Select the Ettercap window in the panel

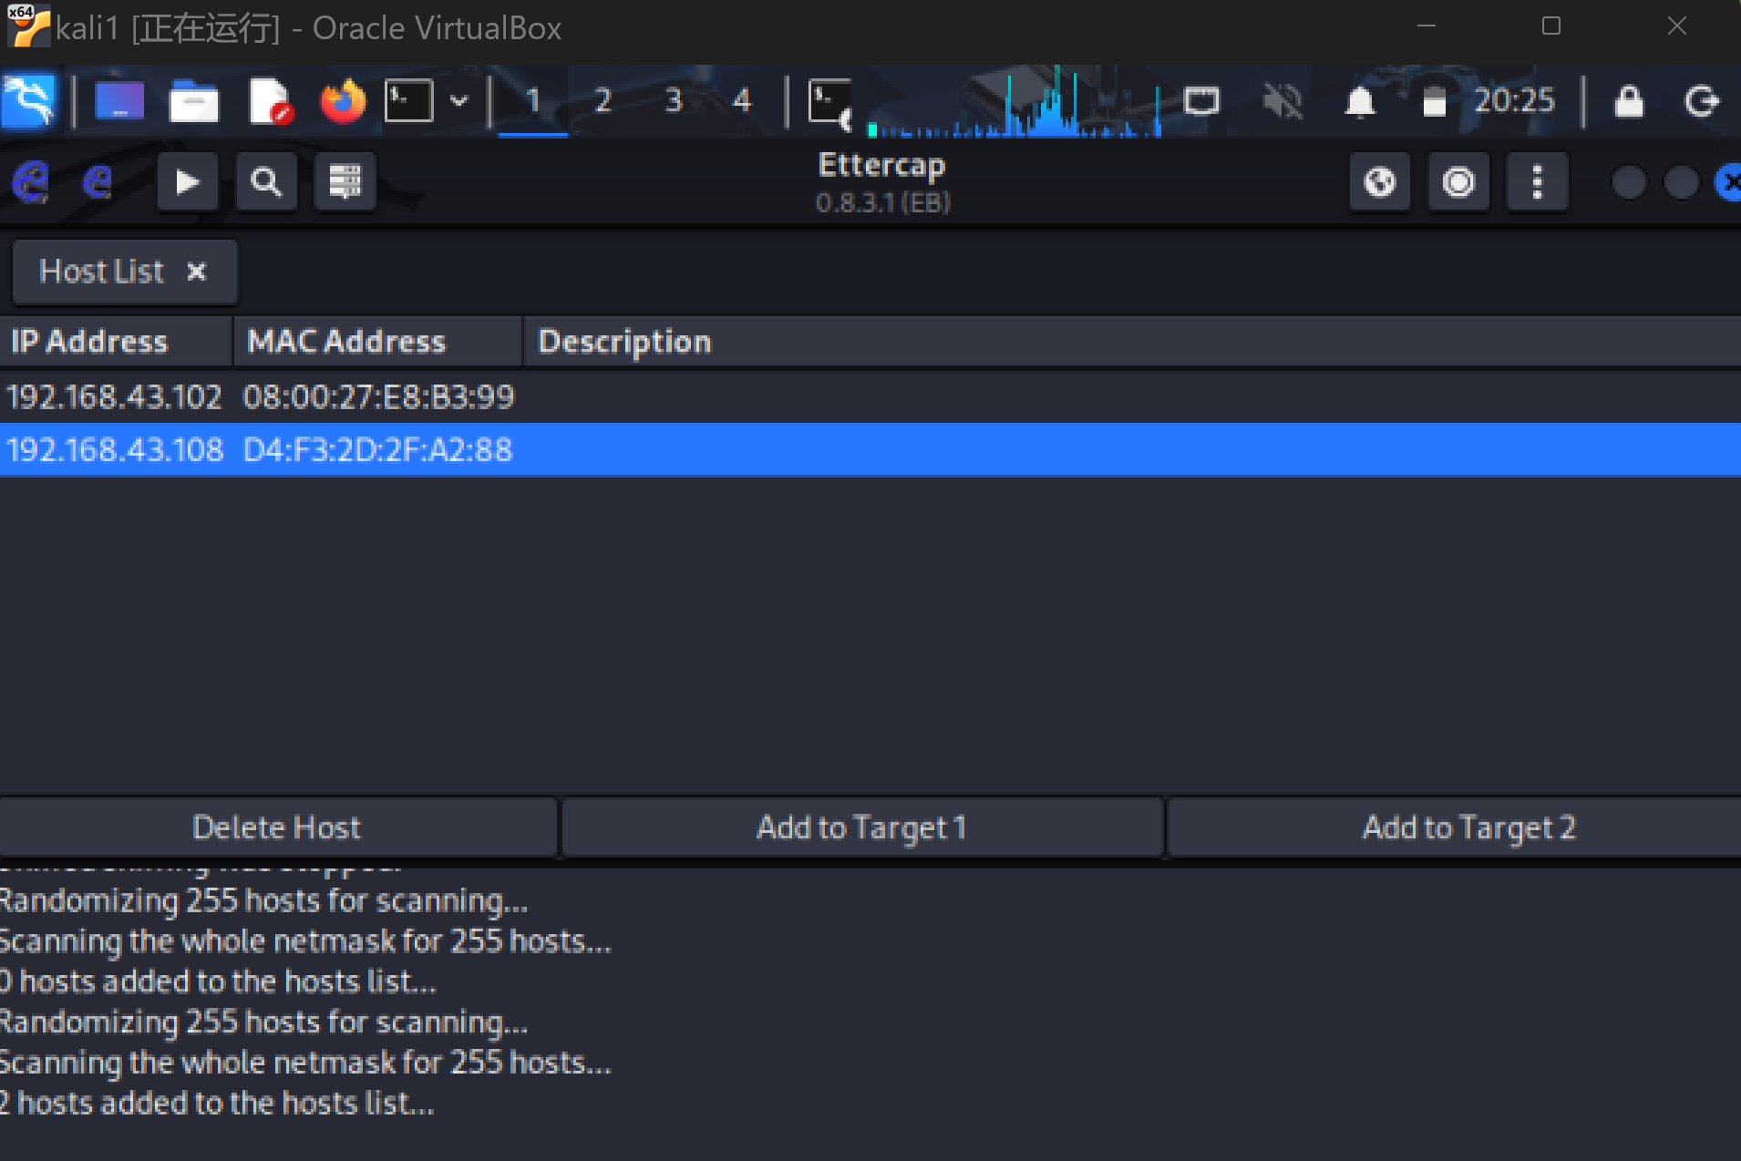830,102
